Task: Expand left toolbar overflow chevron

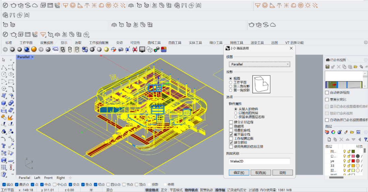Action: click(13, 174)
